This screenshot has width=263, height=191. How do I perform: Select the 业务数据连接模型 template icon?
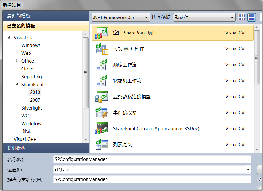[102, 97]
